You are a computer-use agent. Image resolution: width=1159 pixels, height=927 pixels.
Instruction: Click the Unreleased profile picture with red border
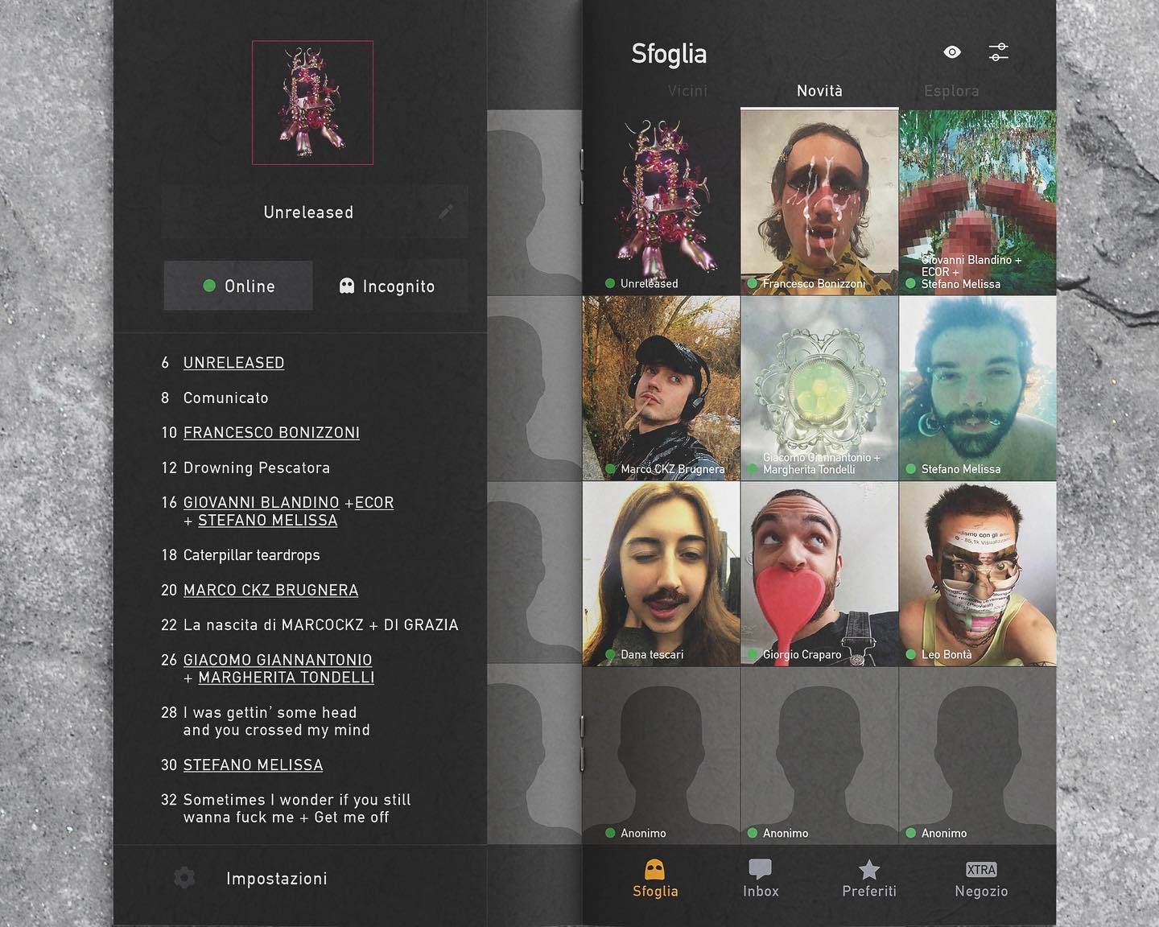click(312, 102)
